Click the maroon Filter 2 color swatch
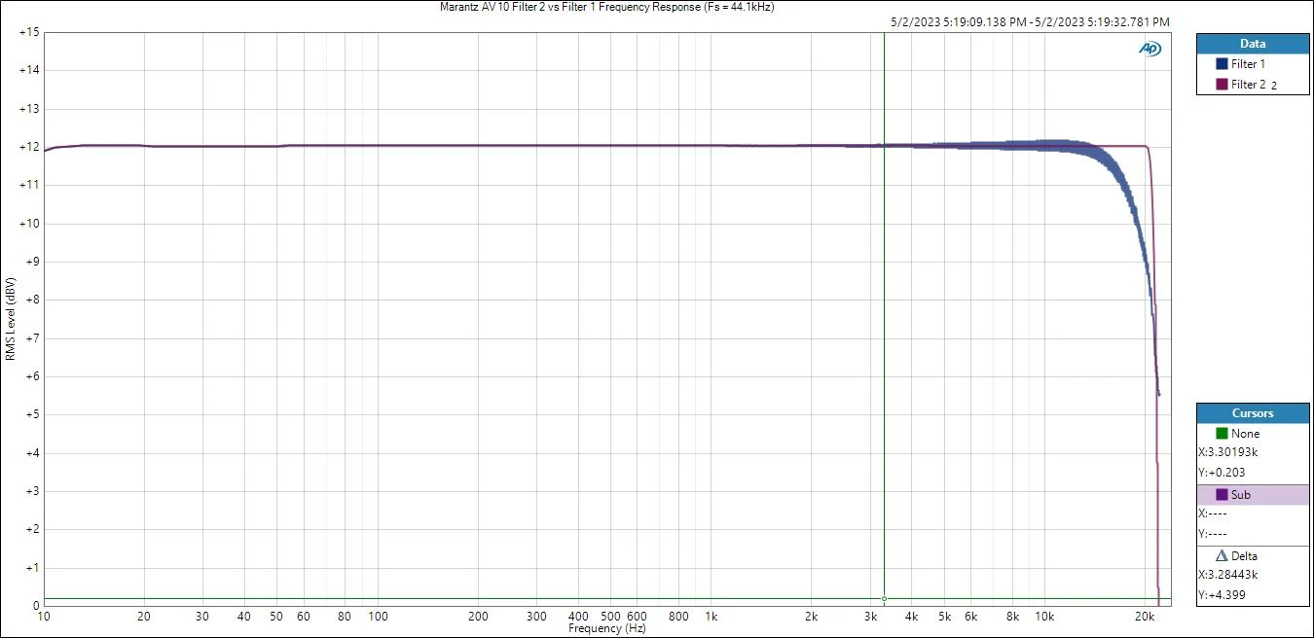The height and width of the screenshot is (638, 1314). (x=1222, y=85)
